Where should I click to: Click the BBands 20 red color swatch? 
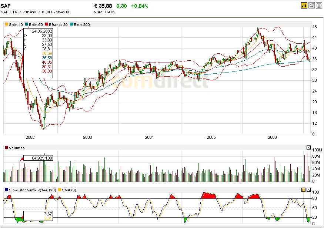pos(46,24)
